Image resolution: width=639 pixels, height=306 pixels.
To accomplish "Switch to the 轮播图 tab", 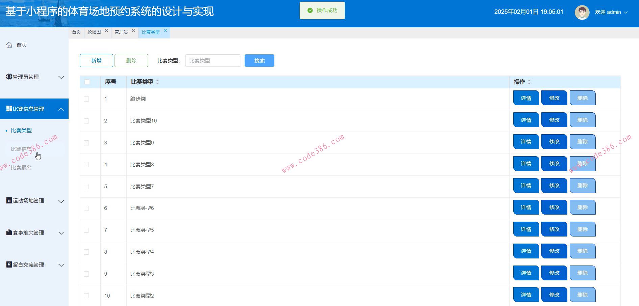I will pyautogui.click(x=93, y=32).
